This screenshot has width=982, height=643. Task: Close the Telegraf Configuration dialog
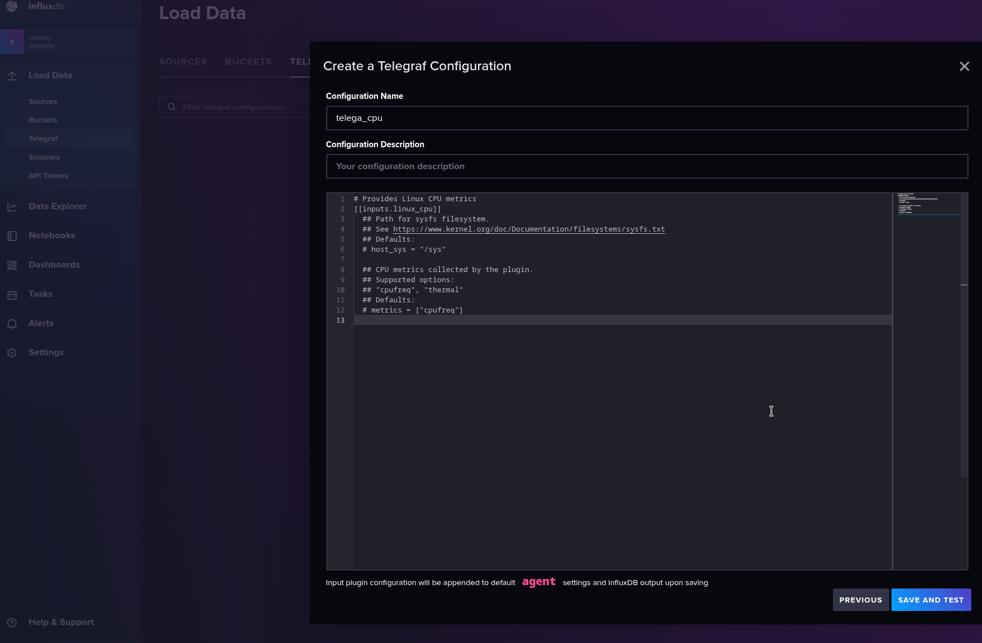pos(964,66)
